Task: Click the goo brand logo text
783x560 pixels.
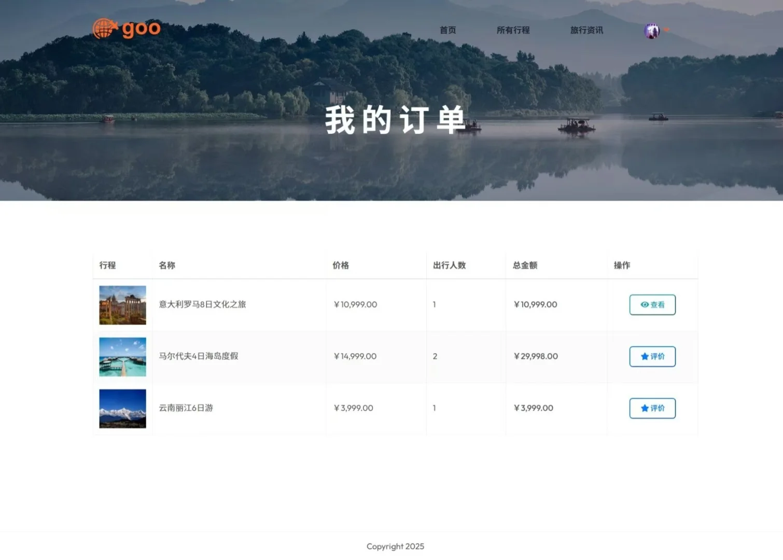Action: tap(140, 29)
